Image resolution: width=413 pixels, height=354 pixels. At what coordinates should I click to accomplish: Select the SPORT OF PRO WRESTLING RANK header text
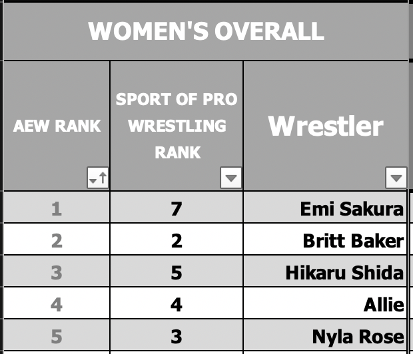coord(177,126)
